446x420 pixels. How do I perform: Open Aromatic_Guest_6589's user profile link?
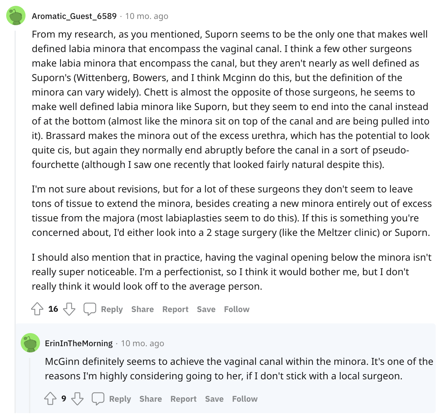pyautogui.click(x=74, y=16)
